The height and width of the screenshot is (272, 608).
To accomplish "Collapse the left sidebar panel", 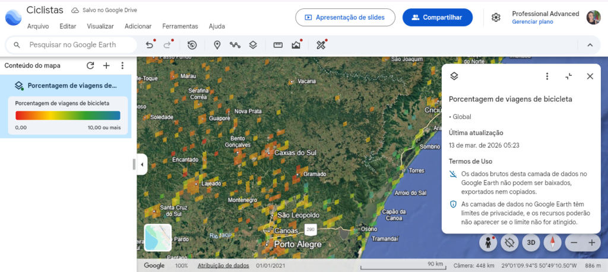I will (142, 164).
